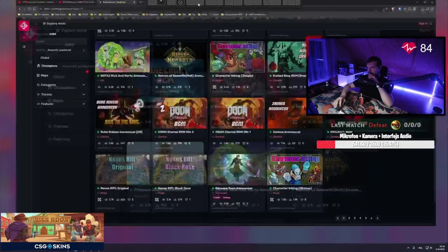Open the Odyssey Kayn Announcer thumbnail
Viewport: 448px width, 252px height.
(x=237, y=170)
